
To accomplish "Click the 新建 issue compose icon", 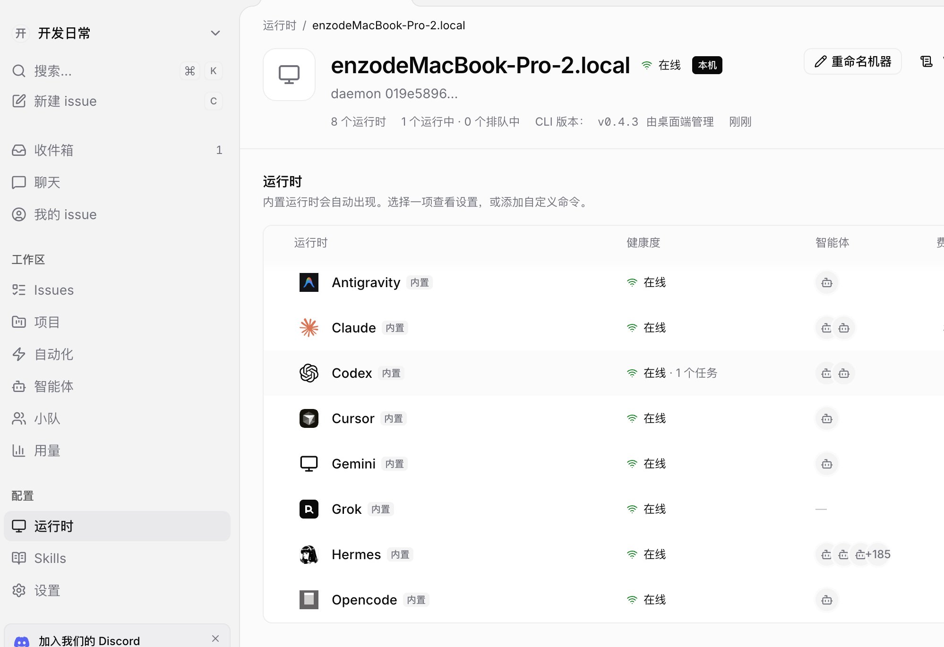I will pyautogui.click(x=19, y=101).
